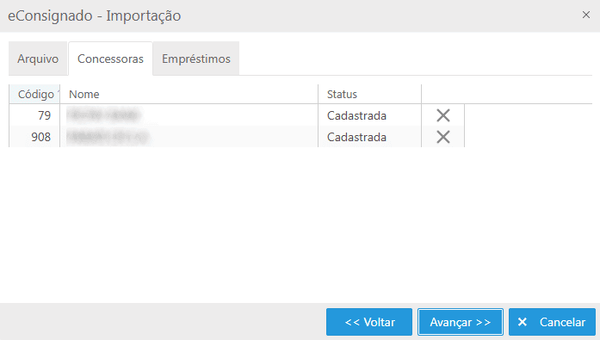The height and width of the screenshot is (340, 600).
Task: Sort the table by Código header
Action: tap(34, 94)
